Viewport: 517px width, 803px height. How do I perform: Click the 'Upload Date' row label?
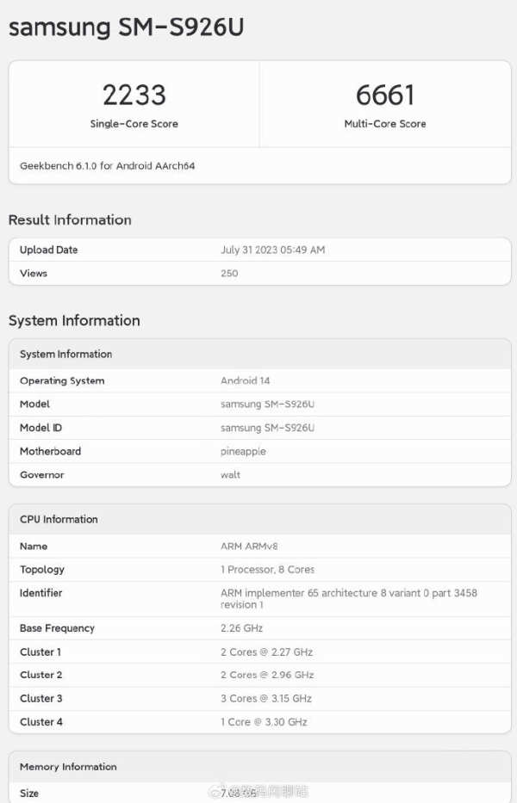pos(49,250)
